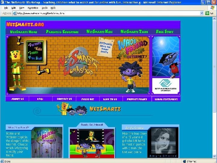Open the Privacy Policy page

point(137,99)
